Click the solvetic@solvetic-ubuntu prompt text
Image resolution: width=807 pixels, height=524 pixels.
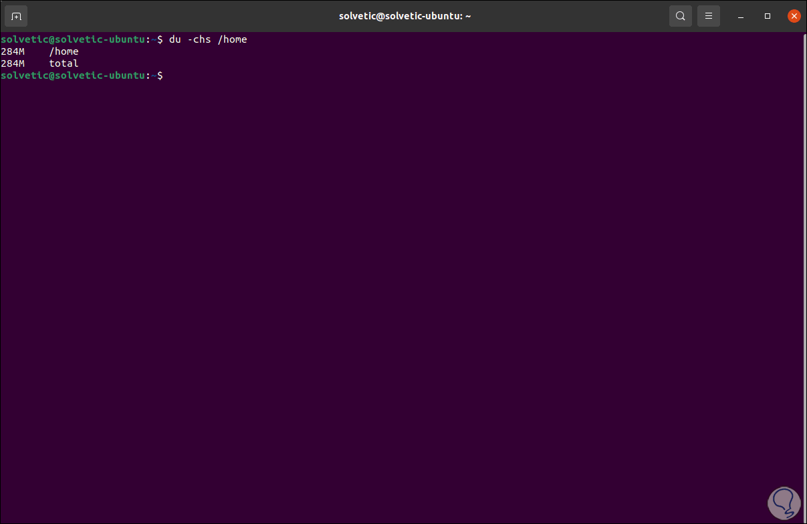pos(74,75)
